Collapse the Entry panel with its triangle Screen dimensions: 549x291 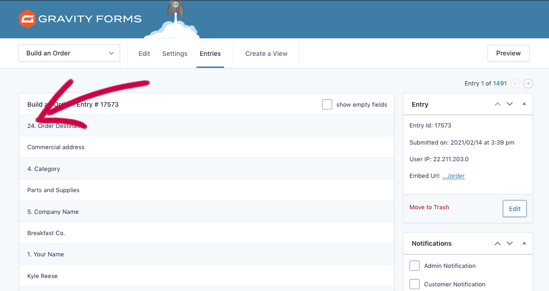pos(524,104)
